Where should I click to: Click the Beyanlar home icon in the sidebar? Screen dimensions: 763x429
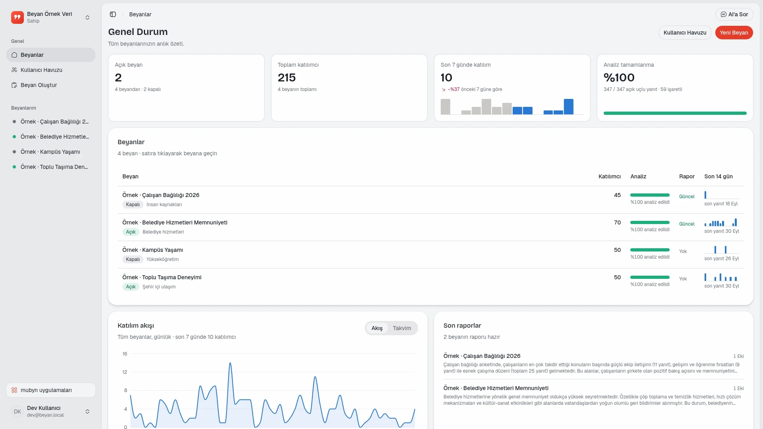[x=14, y=55]
